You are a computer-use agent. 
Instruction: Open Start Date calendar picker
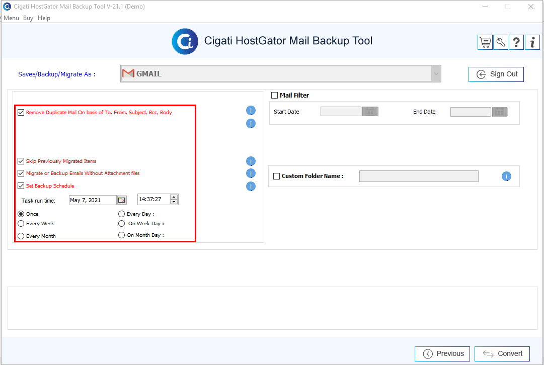pyautogui.click(x=370, y=112)
